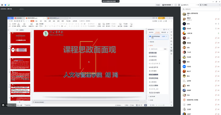
Task: Select the 方正公文黑体 font entry
Action: [153, 85]
